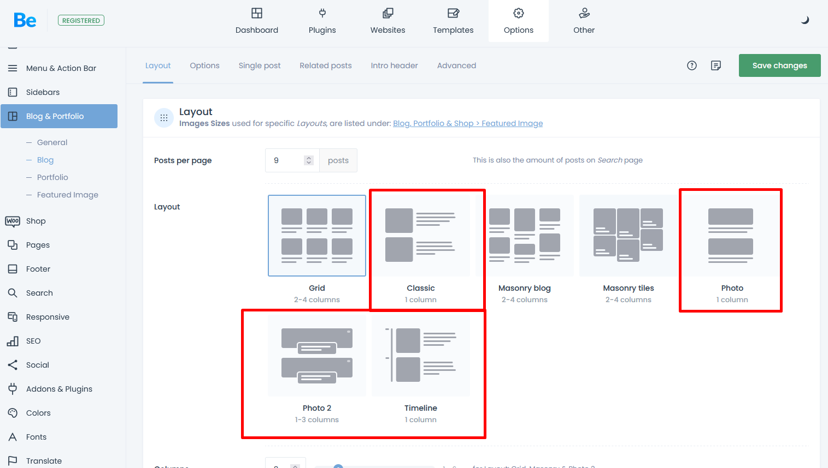Click the SEO bar chart icon
This screenshot has width=828, height=468.
13,341
